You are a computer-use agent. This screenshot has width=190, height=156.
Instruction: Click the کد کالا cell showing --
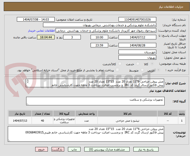(168, 121)
